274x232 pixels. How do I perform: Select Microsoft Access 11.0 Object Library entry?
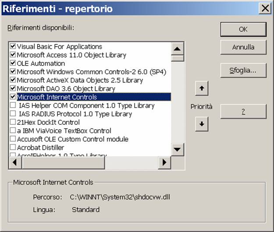(71, 55)
